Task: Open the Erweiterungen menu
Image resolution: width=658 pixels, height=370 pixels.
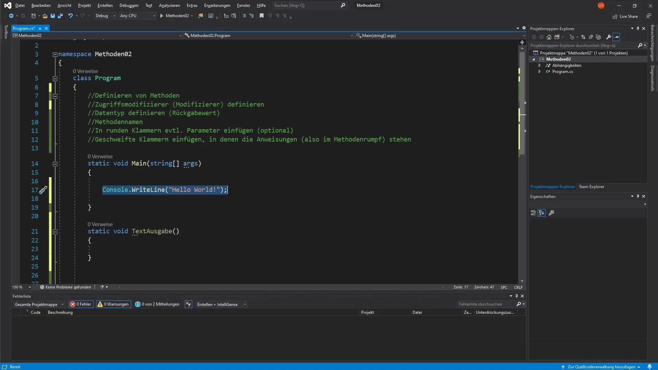Action: point(217,5)
